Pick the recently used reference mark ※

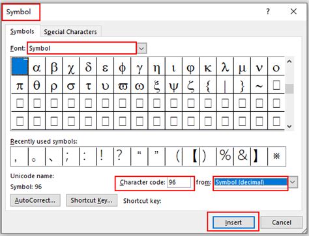pos(276,157)
